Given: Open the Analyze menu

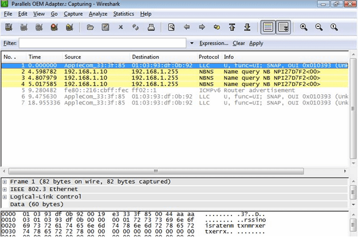Looking at the screenshot, I should coord(98,14).
